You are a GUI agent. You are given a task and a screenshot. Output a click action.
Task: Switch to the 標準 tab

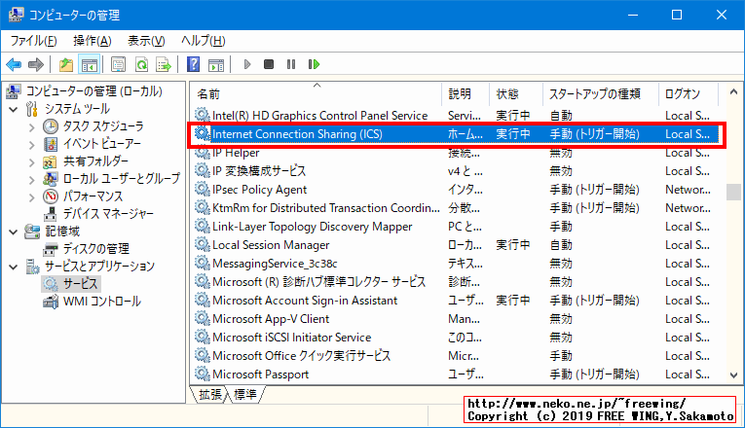coord(245,394)
